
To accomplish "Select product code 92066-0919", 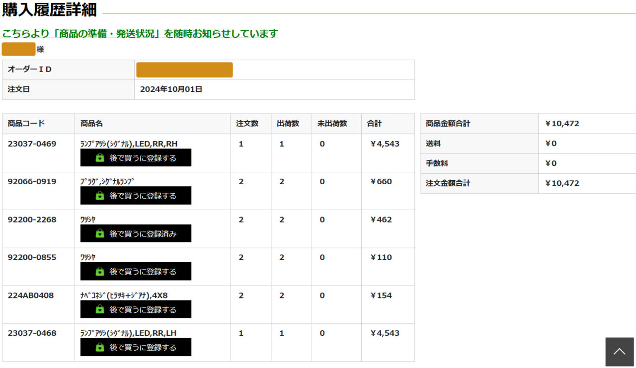I will tap(32, 182).
